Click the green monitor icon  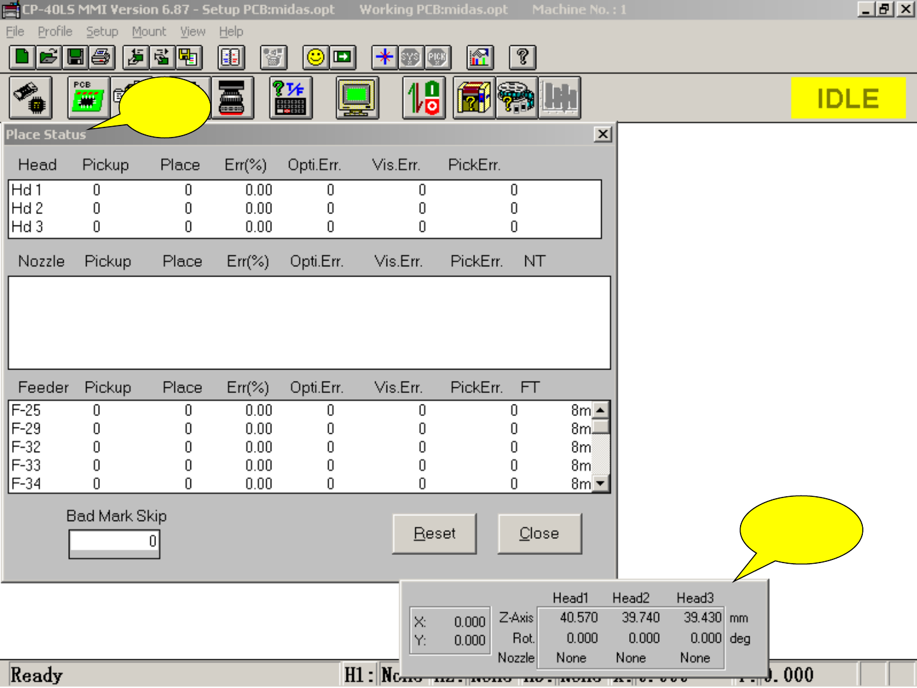[x=357, y=98]
